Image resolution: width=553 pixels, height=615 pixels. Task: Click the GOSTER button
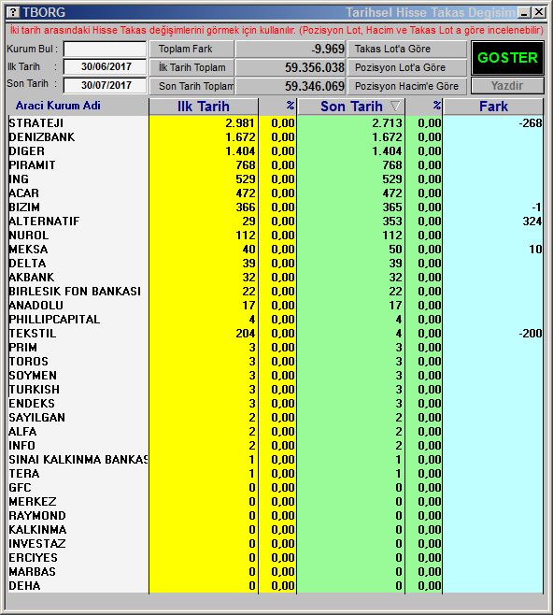click(507, 58)
